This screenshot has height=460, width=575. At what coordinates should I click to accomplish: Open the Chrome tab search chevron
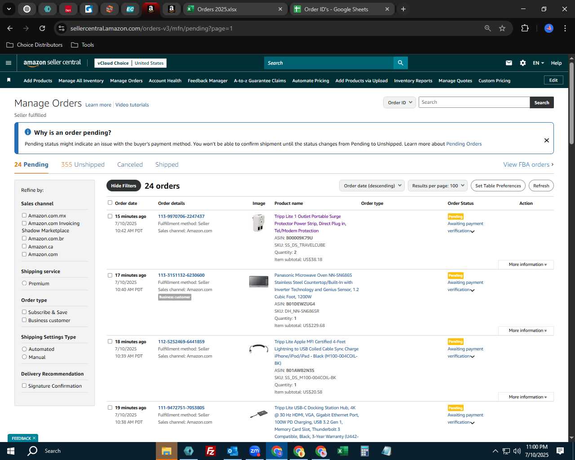tap(9, 9)
